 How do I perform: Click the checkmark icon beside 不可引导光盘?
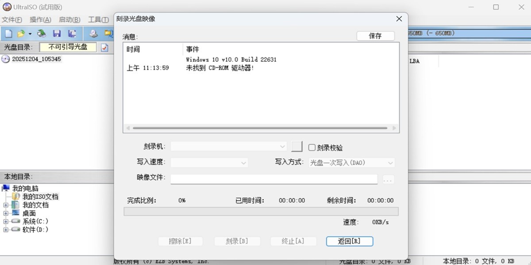105,47
